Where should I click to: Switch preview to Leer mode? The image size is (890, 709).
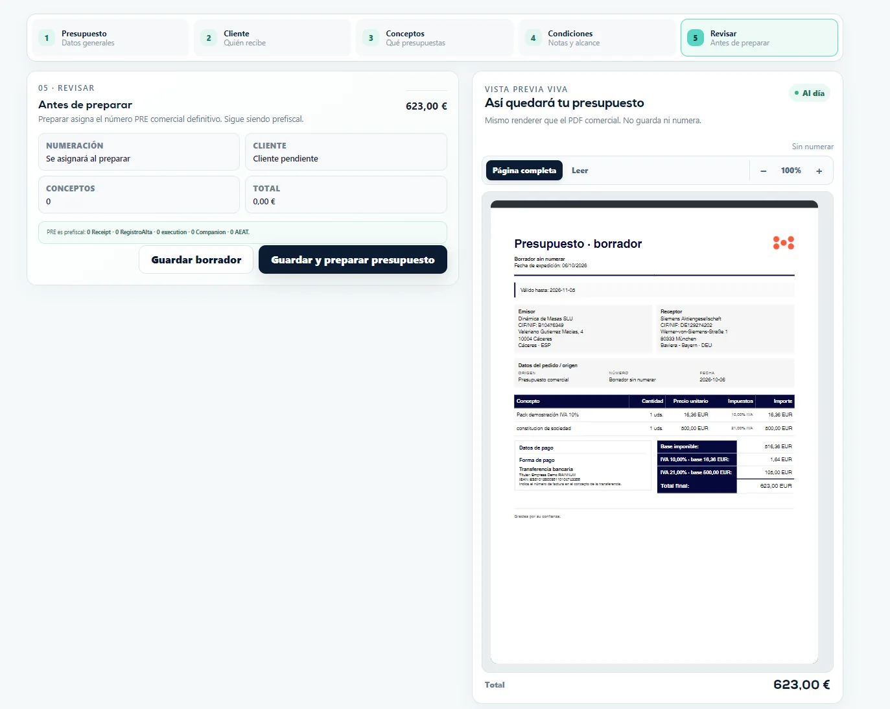click(580, 171)
